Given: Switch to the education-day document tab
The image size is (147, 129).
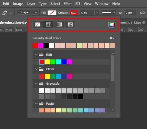Looking at the screenshot, I should 14,22.
